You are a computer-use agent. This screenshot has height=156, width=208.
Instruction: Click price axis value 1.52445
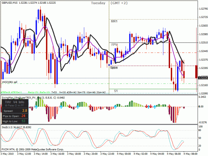(x=203, y=51)
